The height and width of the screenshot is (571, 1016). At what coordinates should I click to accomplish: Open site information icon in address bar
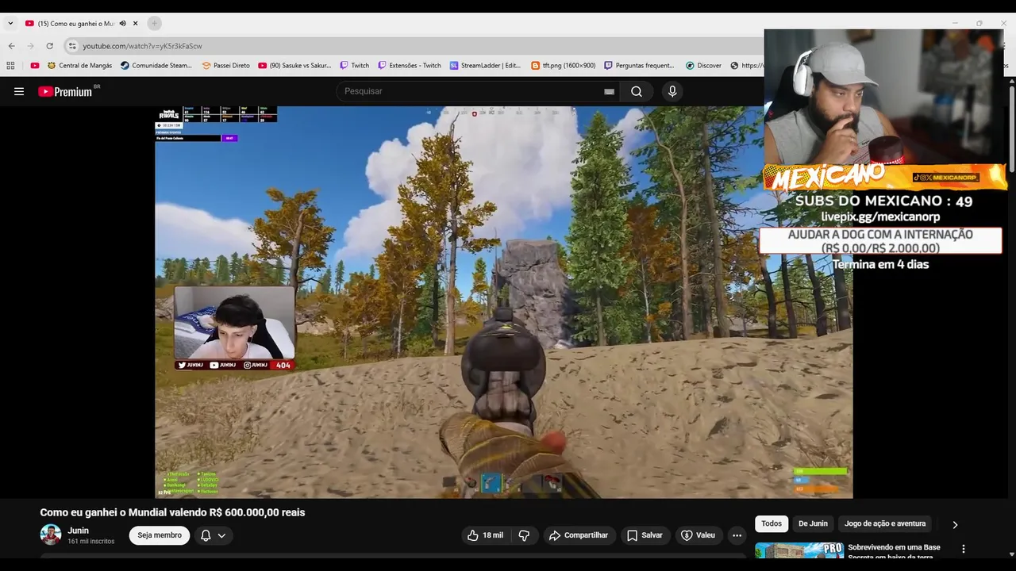[72, 46]
